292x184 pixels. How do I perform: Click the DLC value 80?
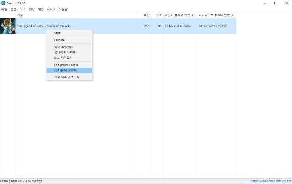click(160, 26)
